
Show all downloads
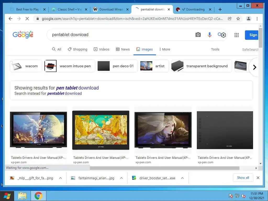[243, 178]
